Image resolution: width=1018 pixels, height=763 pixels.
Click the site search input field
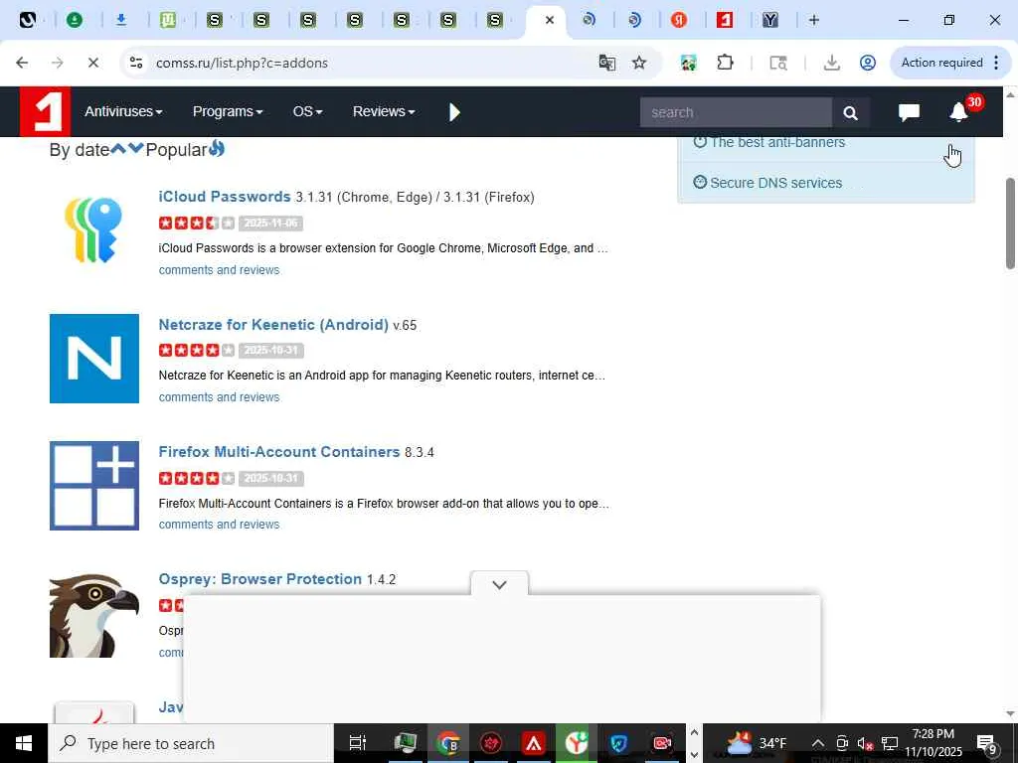coord(736,113)
